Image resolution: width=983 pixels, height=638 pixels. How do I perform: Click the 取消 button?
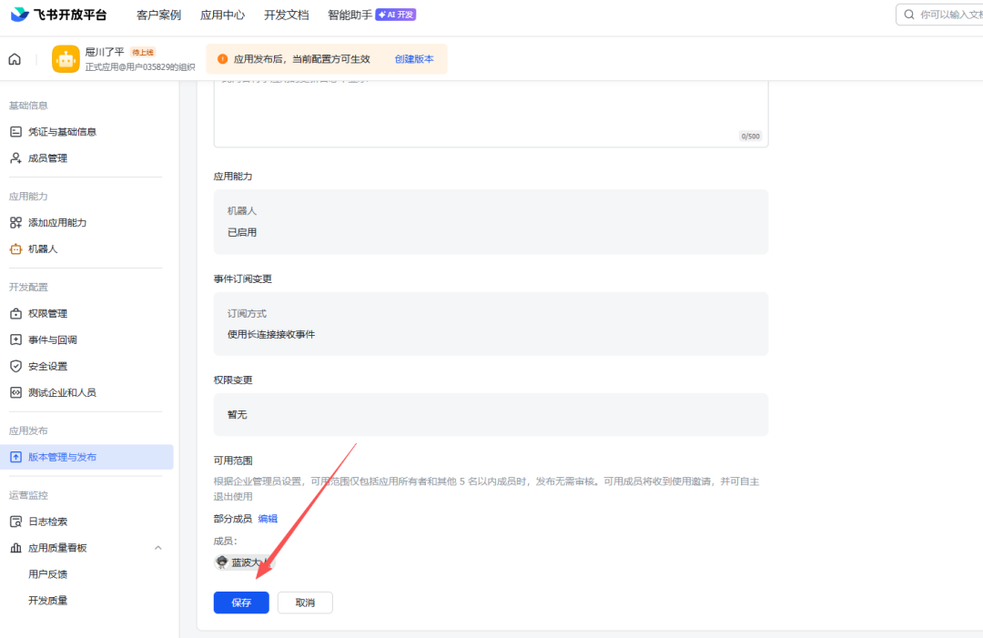[305, 603]
